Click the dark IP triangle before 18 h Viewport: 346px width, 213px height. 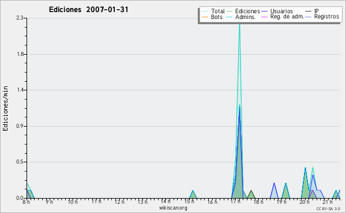click(251, 195)
